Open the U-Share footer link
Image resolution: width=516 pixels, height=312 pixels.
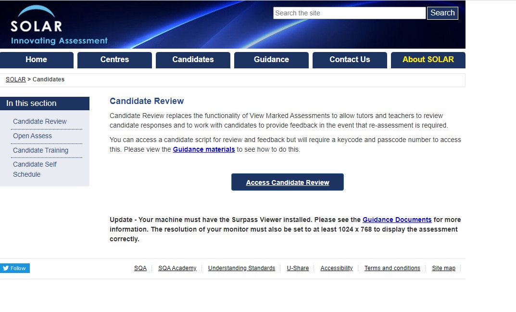click(298, 268)
